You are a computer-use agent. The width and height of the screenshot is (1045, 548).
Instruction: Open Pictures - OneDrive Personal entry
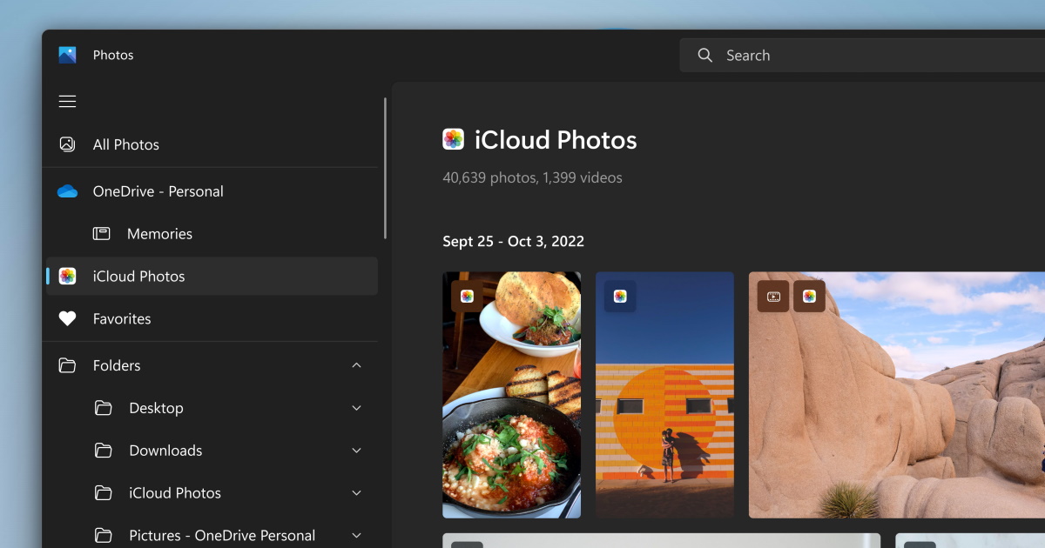tap(222, 535)
